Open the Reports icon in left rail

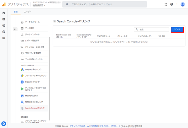coord(4,19)
